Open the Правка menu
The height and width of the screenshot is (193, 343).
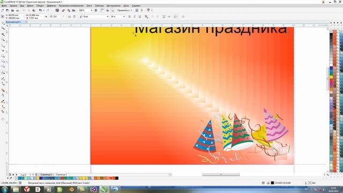click(13, 6)
